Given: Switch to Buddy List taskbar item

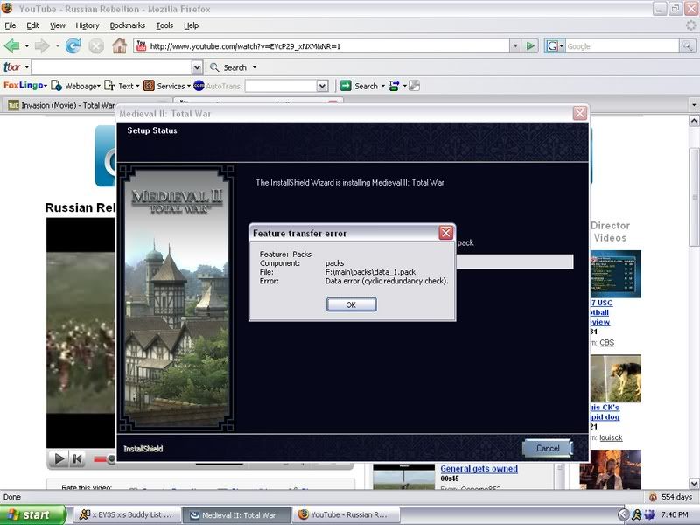Looking at the screenshot, I should pos(128,514).
